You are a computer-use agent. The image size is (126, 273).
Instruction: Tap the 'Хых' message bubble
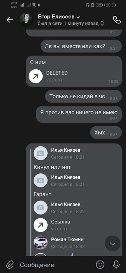tap(106, 132)
